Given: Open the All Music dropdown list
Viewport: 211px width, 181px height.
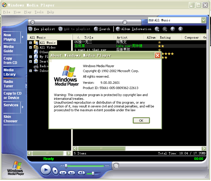Looking at the screenshot, I should (x=204, y=20).
